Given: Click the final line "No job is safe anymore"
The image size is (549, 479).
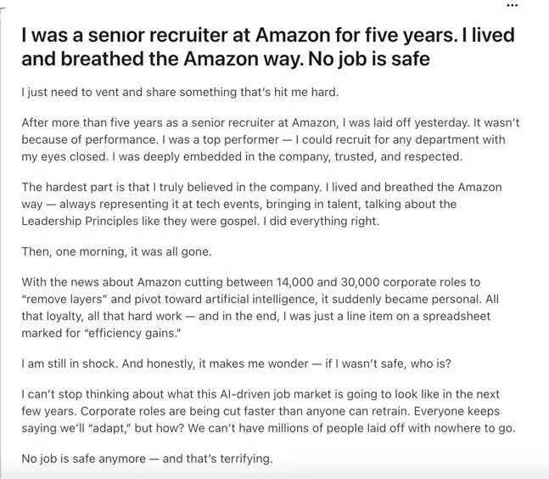Looking at the screenshot, I should [x=148, y=459].
